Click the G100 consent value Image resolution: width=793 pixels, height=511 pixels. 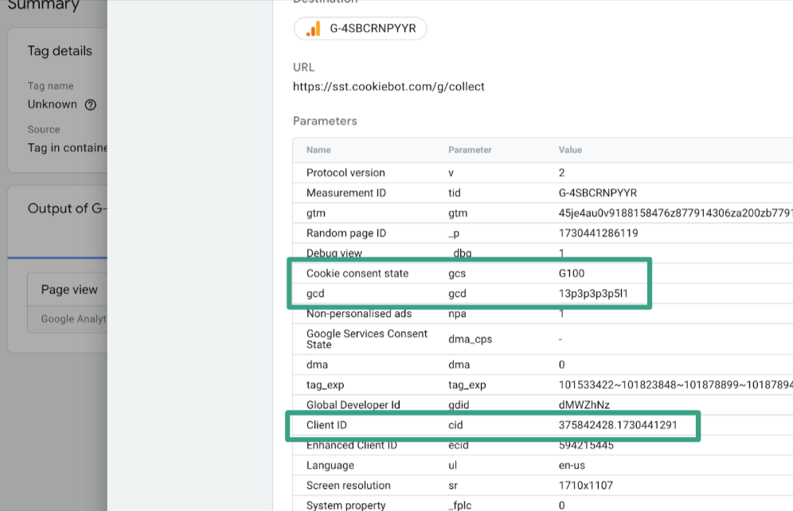coord(572,274)
